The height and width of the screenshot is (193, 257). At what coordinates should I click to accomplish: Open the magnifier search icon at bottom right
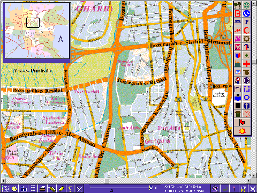[215, 189]
